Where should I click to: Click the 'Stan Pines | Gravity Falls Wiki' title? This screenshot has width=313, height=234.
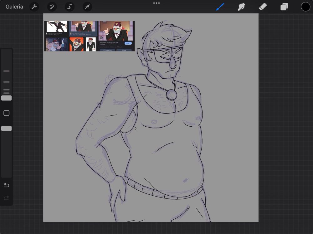coord(109,44)
